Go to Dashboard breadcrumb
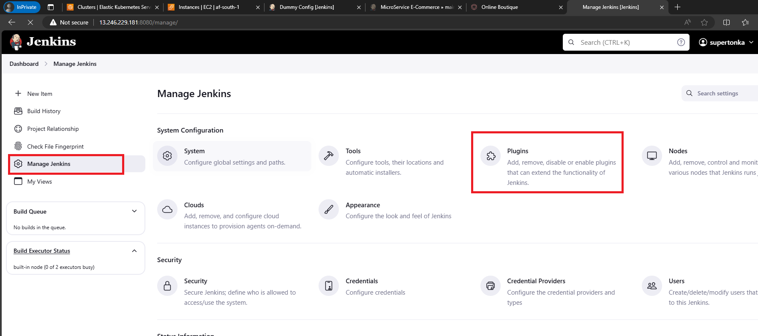The image size is (758, 336). [24, 64]
